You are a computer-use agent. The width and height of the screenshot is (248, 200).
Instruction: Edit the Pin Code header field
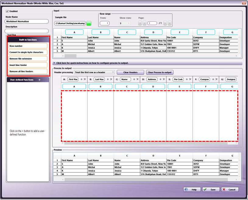point(178,79)
